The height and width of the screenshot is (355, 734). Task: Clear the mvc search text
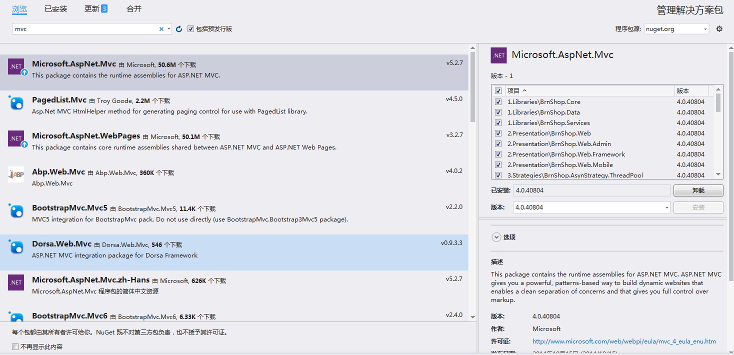[161, 29]
